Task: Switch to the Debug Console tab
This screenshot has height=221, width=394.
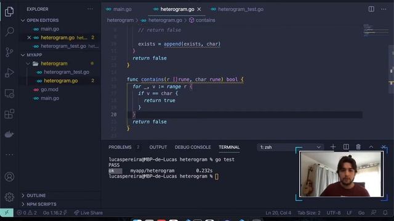Action: point(193,147)
